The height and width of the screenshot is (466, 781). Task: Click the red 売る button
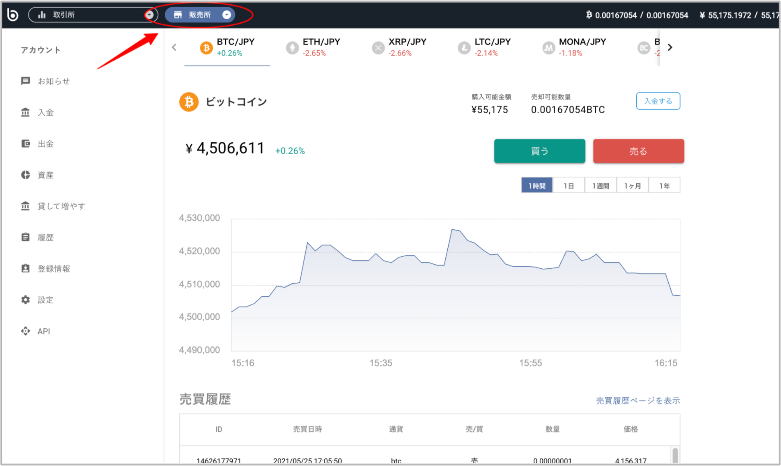(x=638, y=151)
